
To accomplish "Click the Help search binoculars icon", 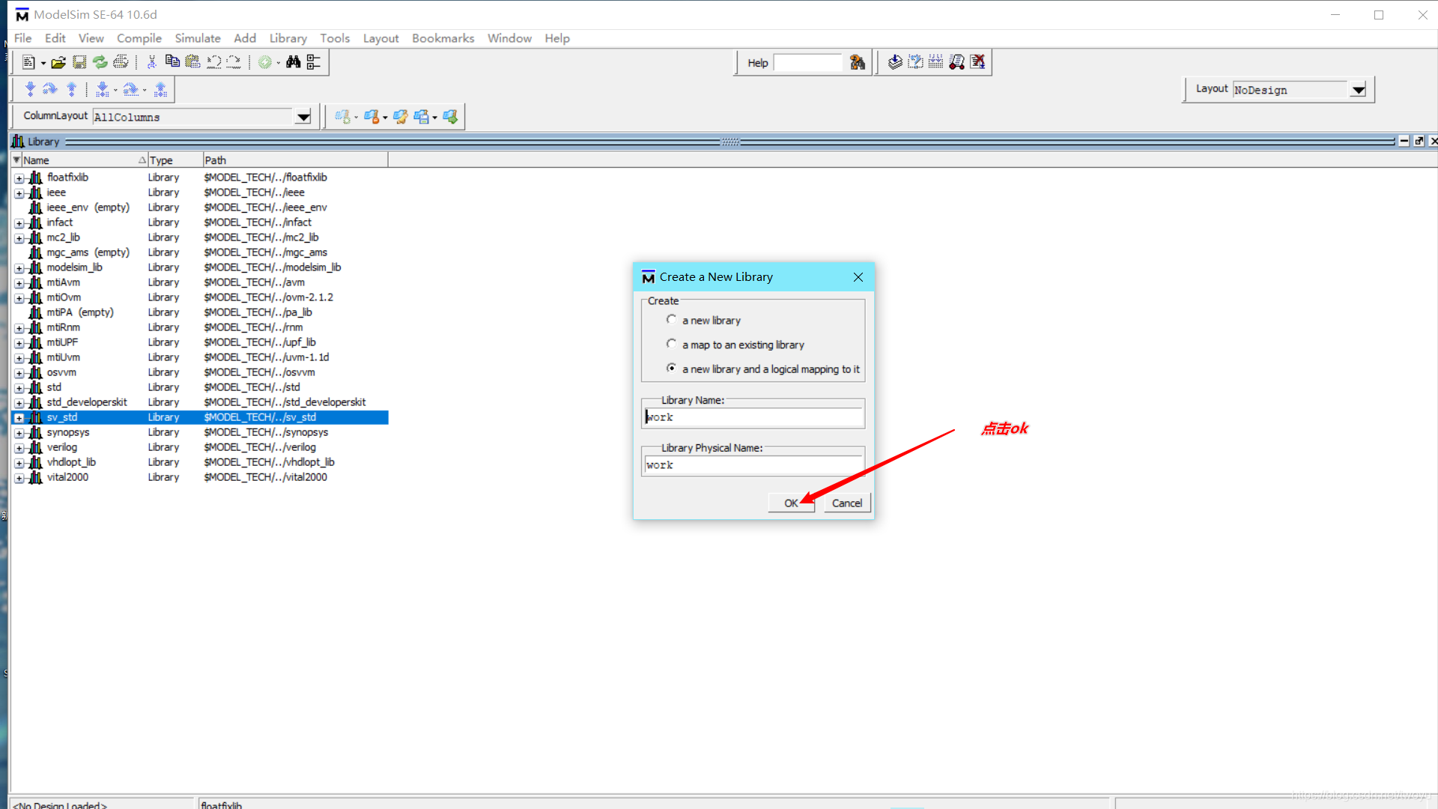I will [x=858, y=62].
